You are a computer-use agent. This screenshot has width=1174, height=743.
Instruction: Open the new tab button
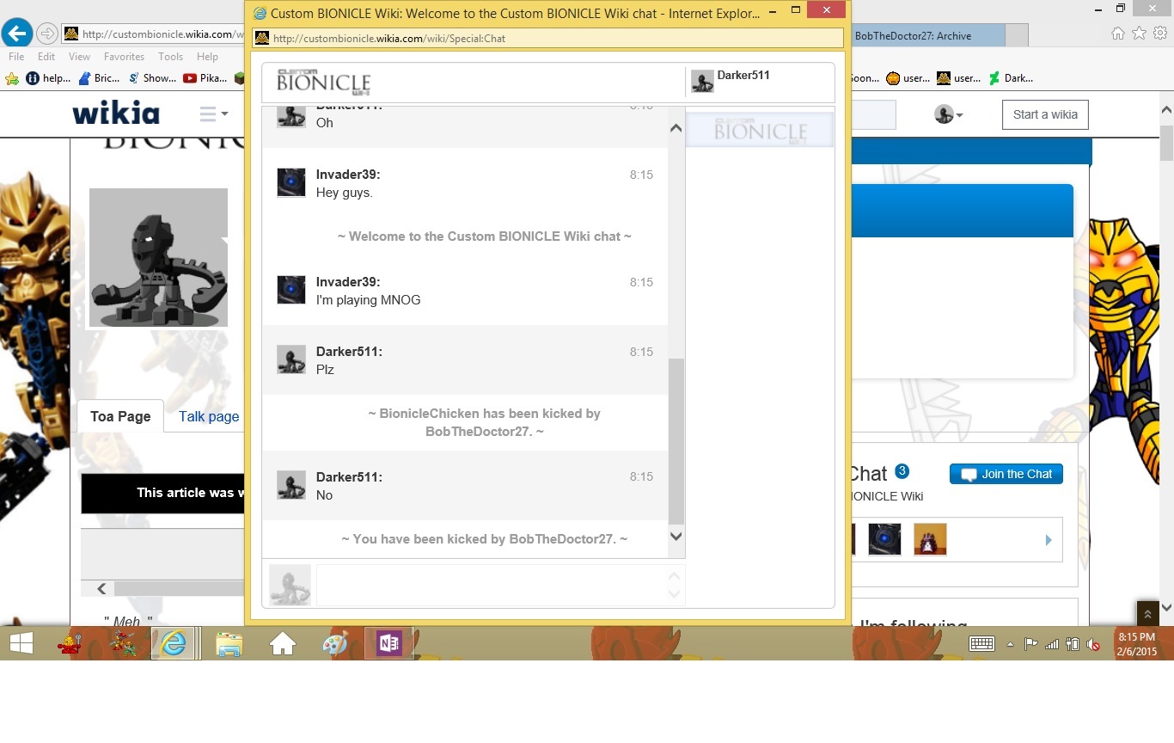[x=1017, y=35]
